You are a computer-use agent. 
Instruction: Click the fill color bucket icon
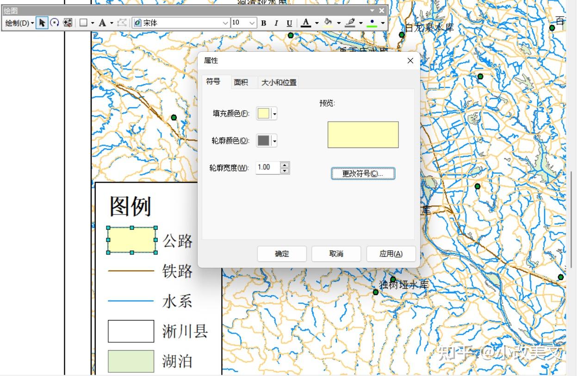(327, 22)
